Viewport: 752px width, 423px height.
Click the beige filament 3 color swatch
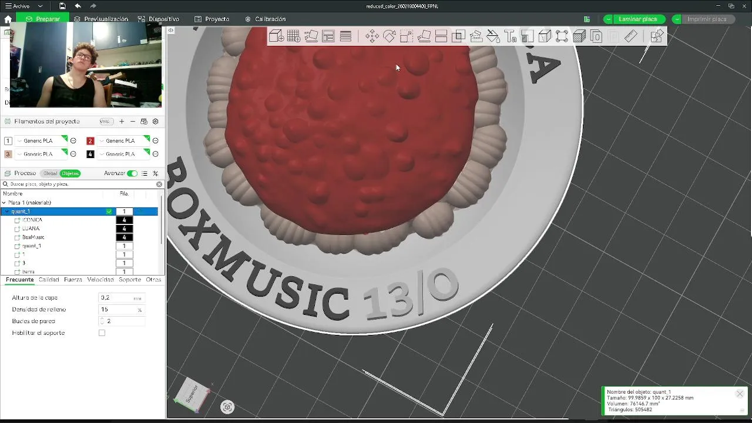pos(8,155)
